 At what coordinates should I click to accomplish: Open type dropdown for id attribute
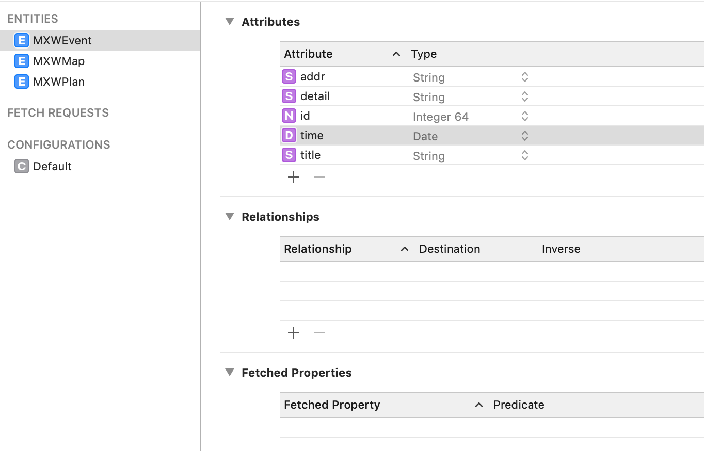[x=524, y=116]
